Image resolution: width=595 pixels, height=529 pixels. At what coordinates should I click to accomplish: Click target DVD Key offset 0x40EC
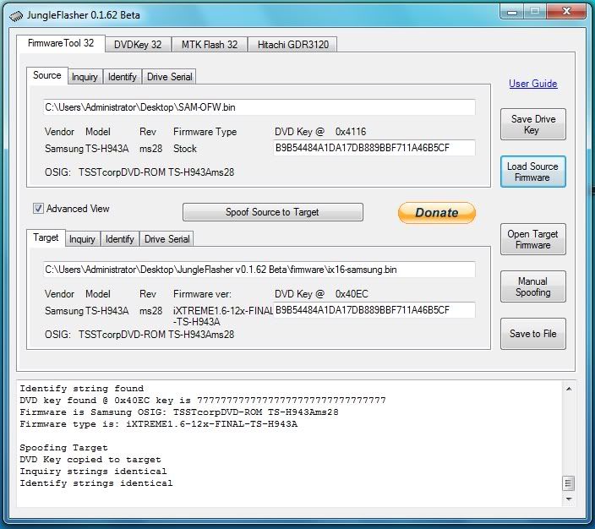tap(352, 294)
